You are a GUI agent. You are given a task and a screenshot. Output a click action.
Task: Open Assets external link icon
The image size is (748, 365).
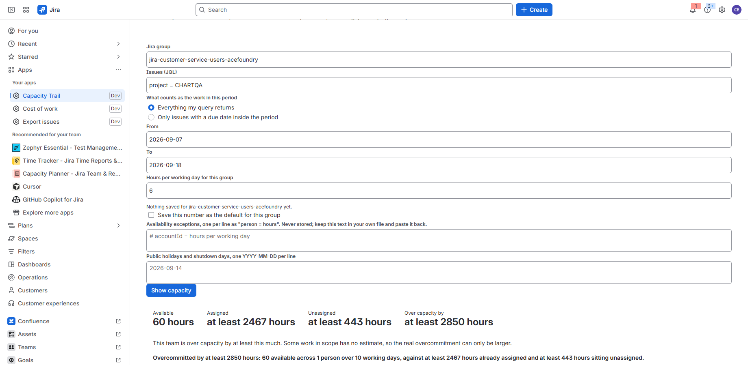[x=118, y=334]
